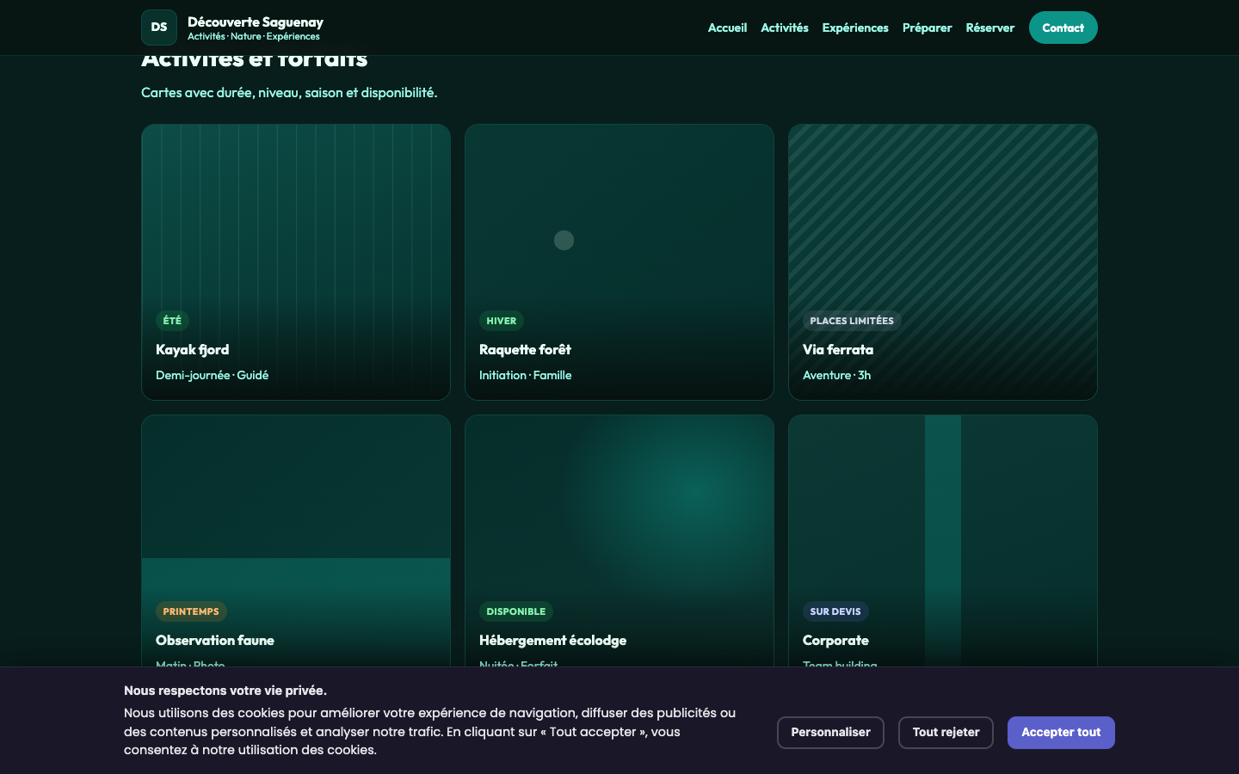Open the Observation faune card
This screenshot has height=774, width=1239.
pyautogui.click(x=296, y=541)
